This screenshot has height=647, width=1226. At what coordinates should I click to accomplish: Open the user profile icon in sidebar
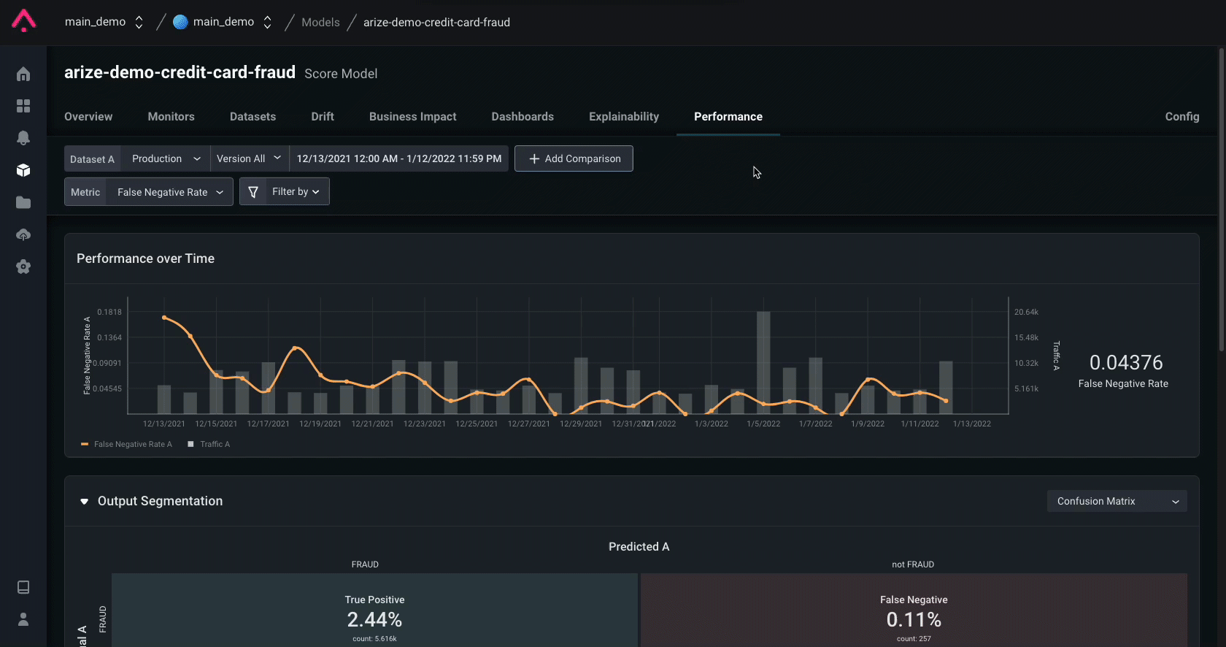pyautogui.click(x=23, y=619)
